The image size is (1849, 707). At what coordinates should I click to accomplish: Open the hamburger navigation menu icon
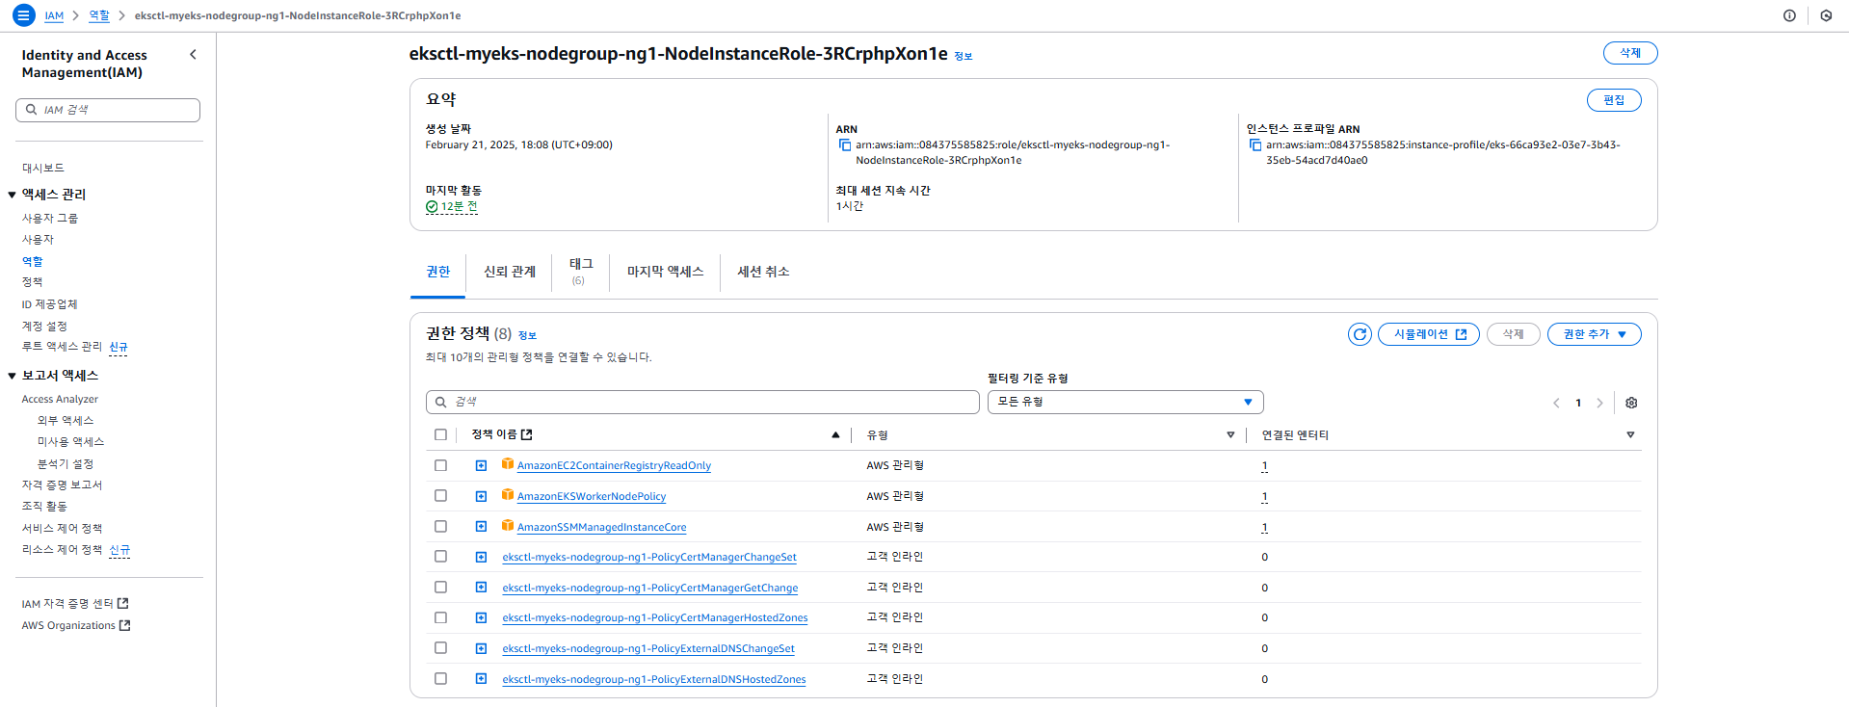[24, 15]
